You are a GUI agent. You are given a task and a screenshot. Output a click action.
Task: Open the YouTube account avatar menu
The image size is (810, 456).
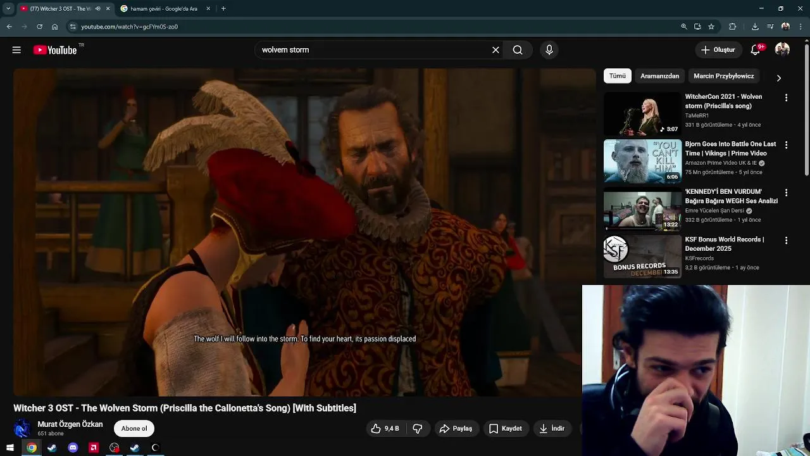pyautogui.click(x=782, y=50)
